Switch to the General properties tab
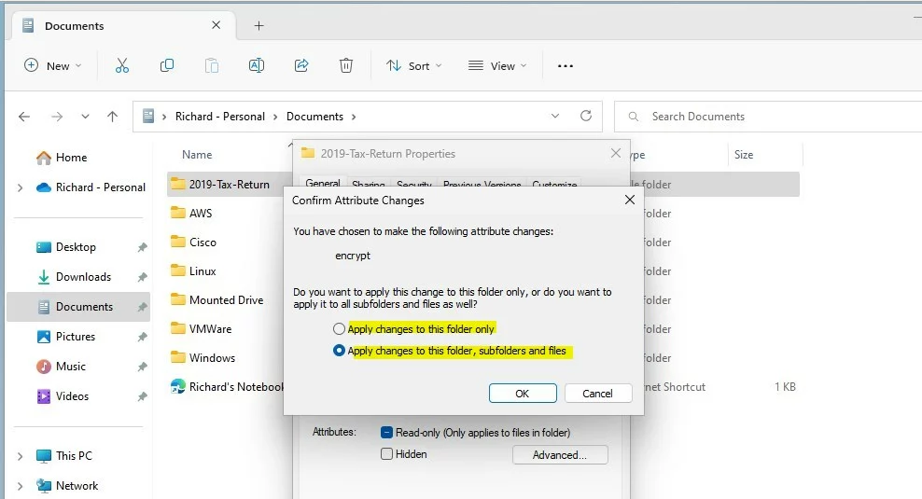The image size is (922, 499). click(x=322, y=182)
